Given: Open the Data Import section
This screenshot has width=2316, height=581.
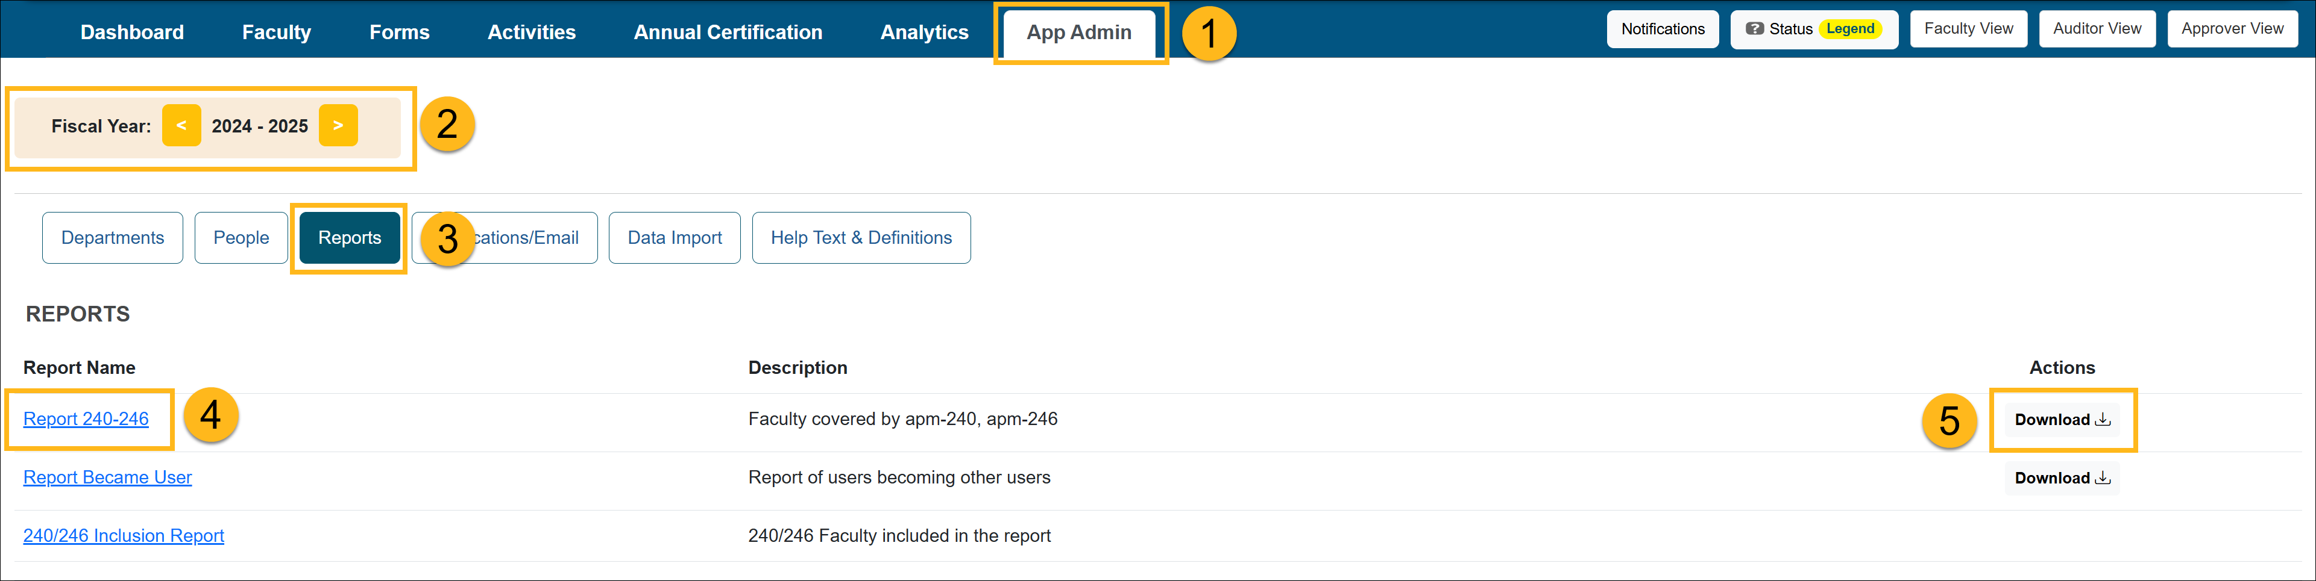Looking at the screenshot, I should point(675,238).
